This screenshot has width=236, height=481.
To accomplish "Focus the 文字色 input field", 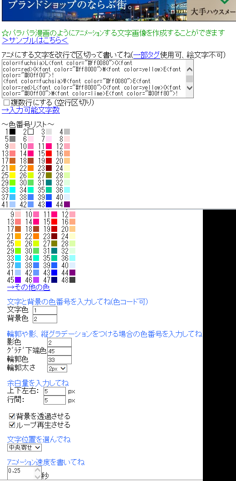I will [44, 311].
